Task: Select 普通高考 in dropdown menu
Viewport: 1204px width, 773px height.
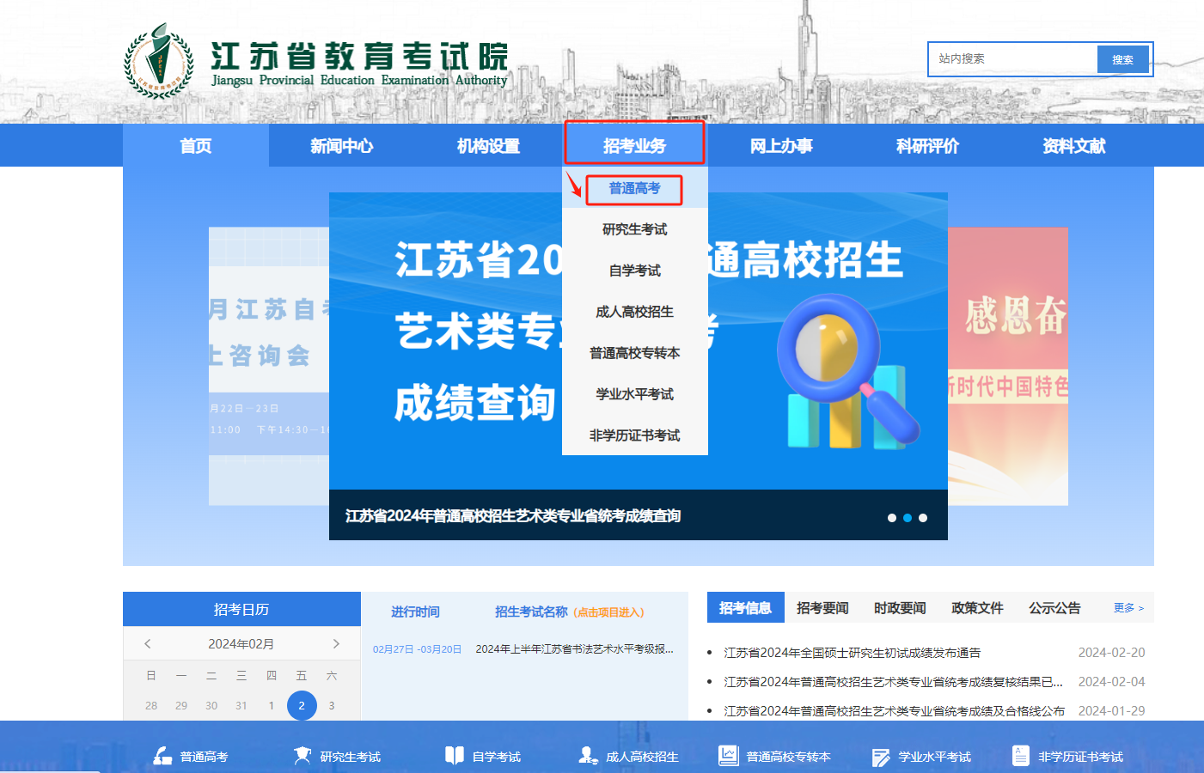Action: click(x=635, y=188)
